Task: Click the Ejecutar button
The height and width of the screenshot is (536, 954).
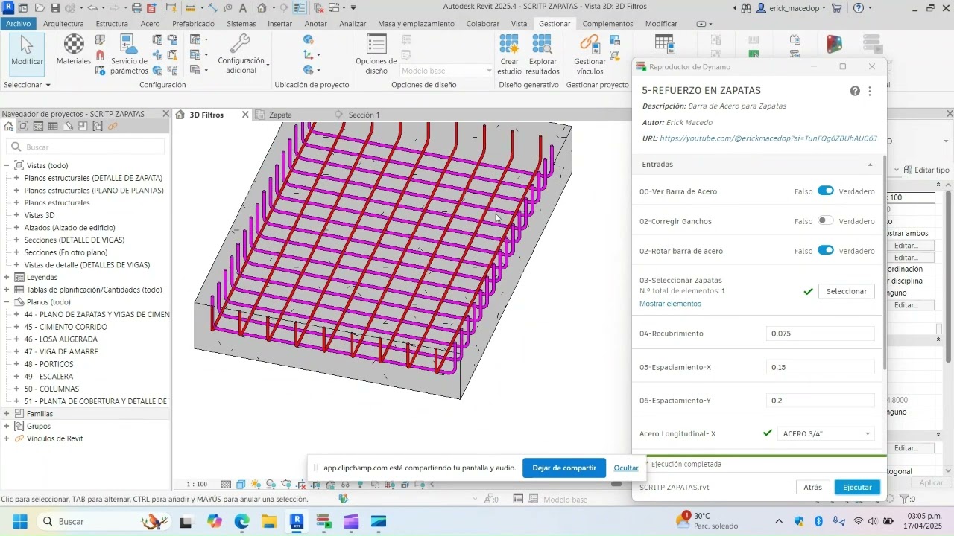Action: tap(857, 487)
